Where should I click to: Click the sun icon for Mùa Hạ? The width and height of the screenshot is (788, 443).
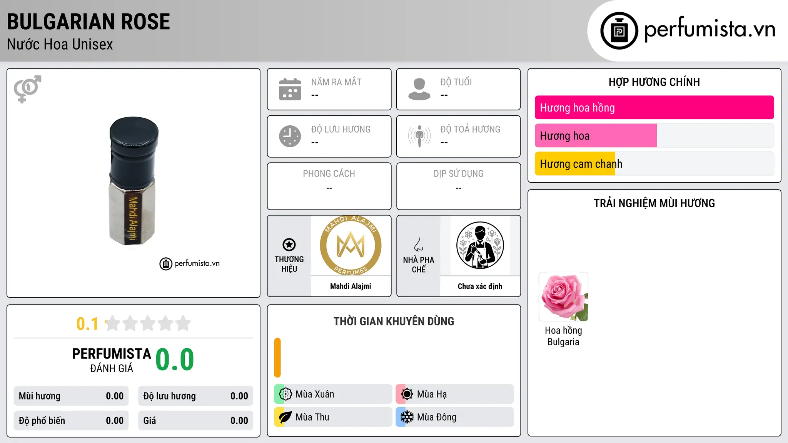pyautogui.click(x=407, y=394)
